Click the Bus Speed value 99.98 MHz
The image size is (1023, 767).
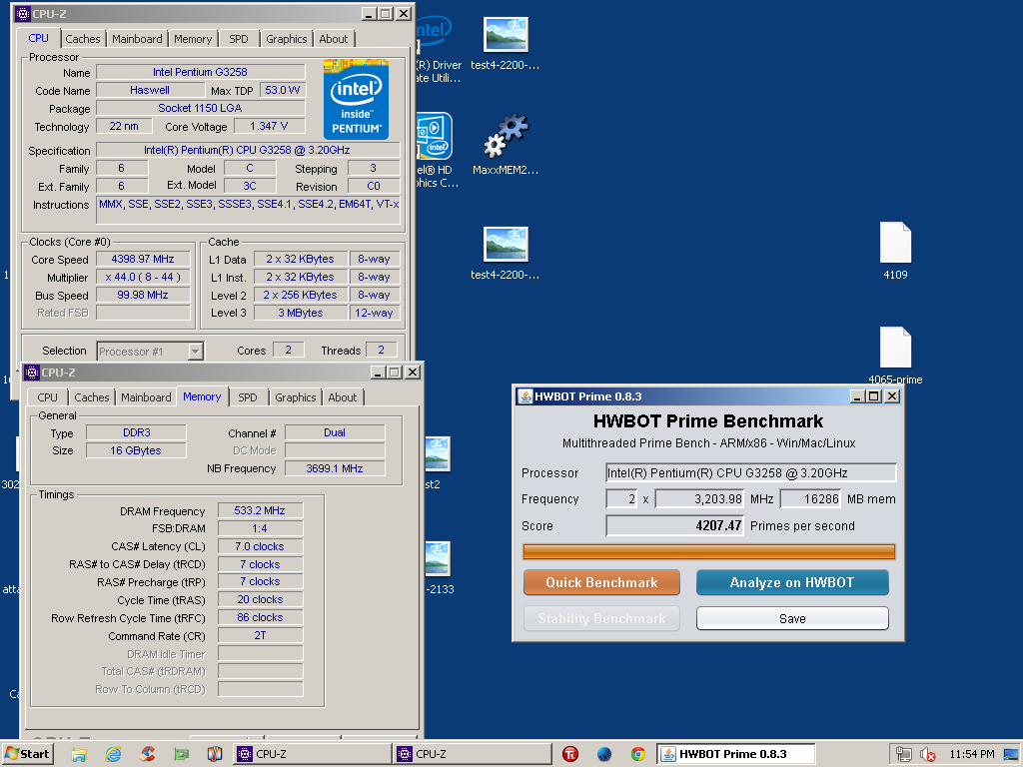pyautogui.click(x=143, y=295)
